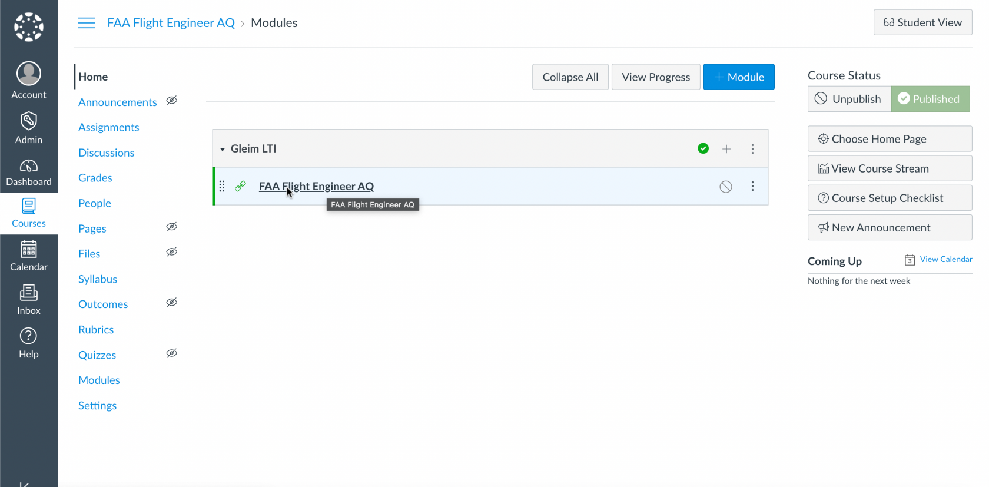The image size is (989, 487).
Task: Open the Syllabus page
Action: point(98,279)
